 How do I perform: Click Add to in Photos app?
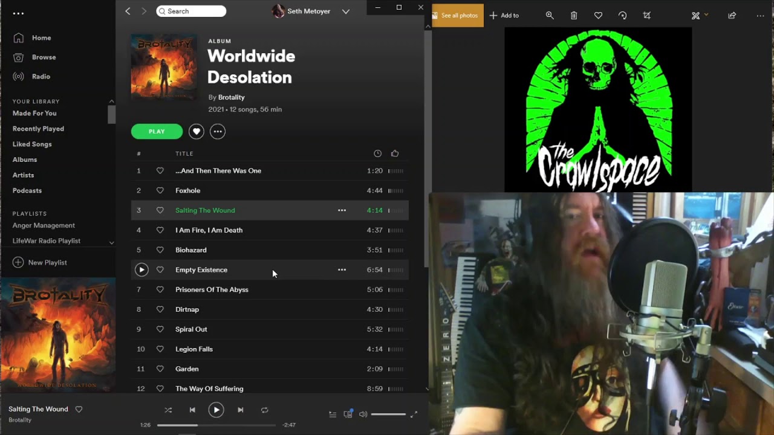(504, 15)
